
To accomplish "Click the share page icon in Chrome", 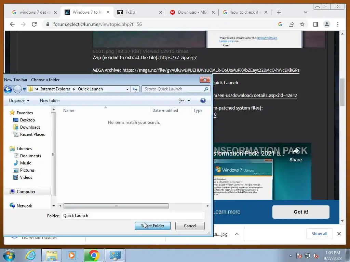I will pos(291,24).
